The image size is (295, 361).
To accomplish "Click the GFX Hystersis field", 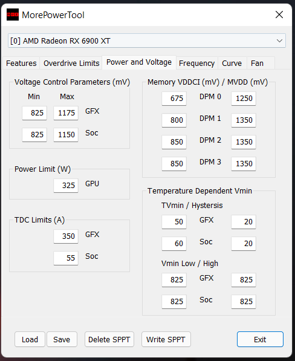I will pos(244,222).
